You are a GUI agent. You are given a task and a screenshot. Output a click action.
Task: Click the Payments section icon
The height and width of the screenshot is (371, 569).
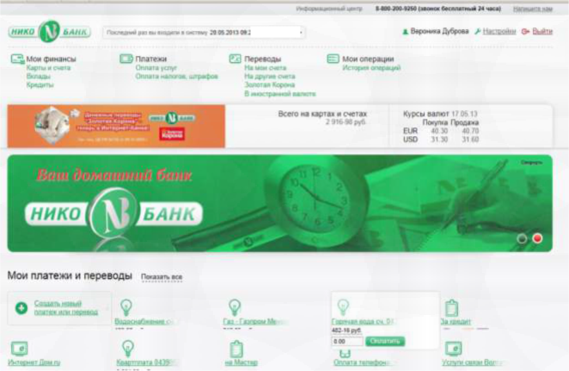coord(126,59)
